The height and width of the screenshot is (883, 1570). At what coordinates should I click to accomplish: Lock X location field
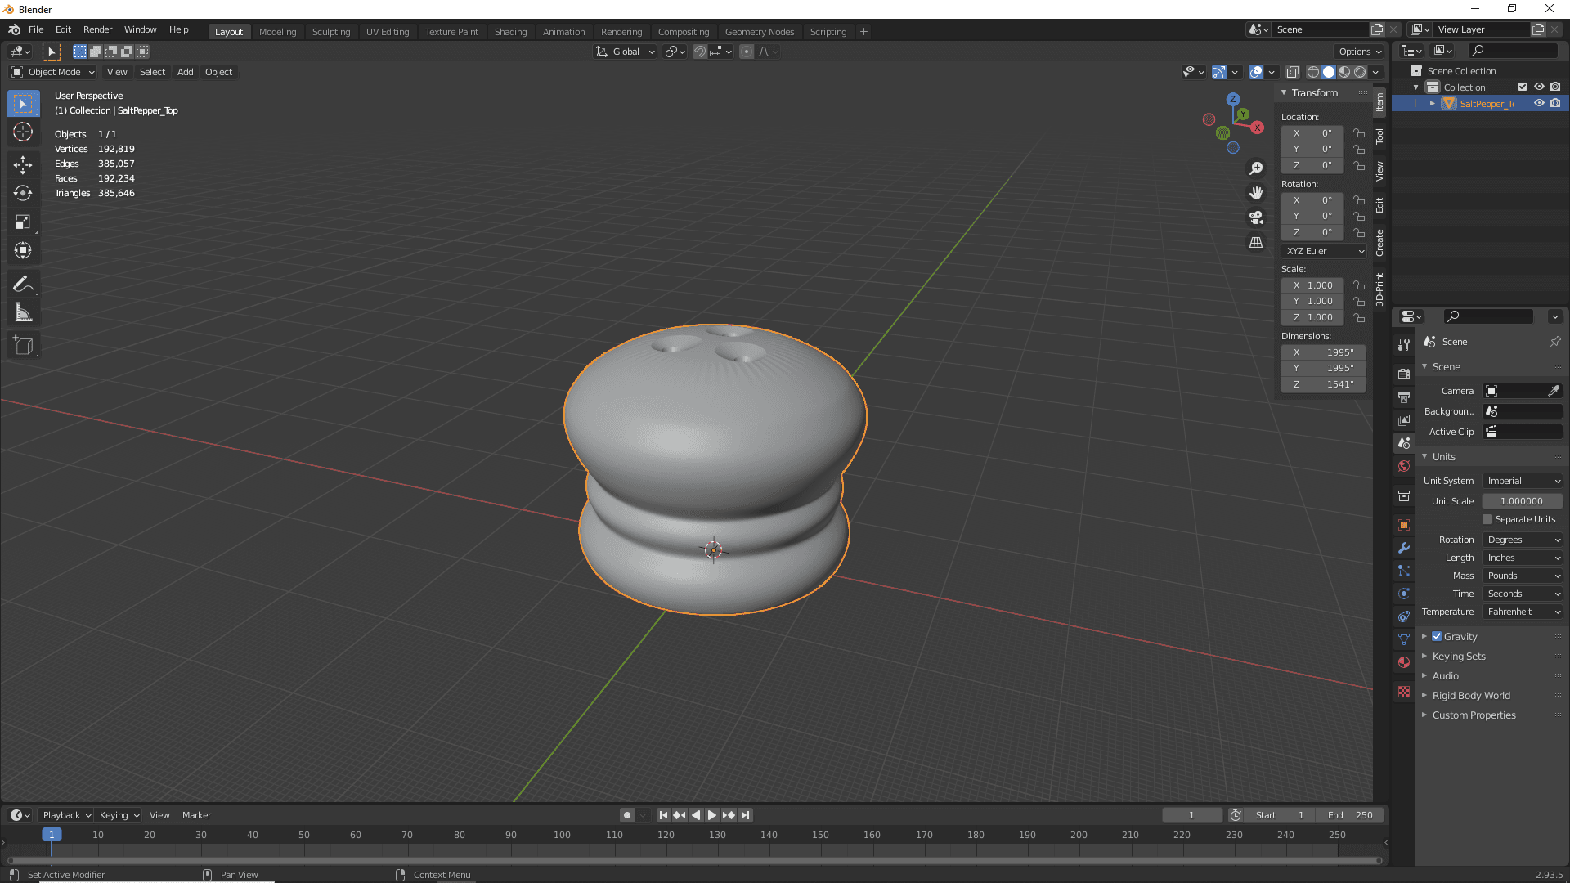pyautogui.click(x=1358, y=133)
